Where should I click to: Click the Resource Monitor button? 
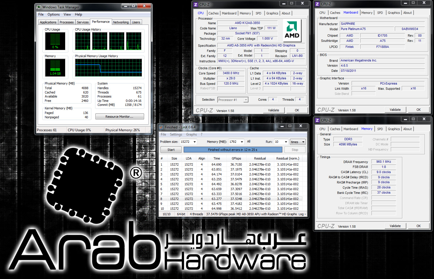click(x=120, y=117)
